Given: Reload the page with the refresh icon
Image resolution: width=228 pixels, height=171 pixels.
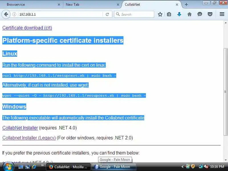Looking at the screenshot, I should 107,14.
